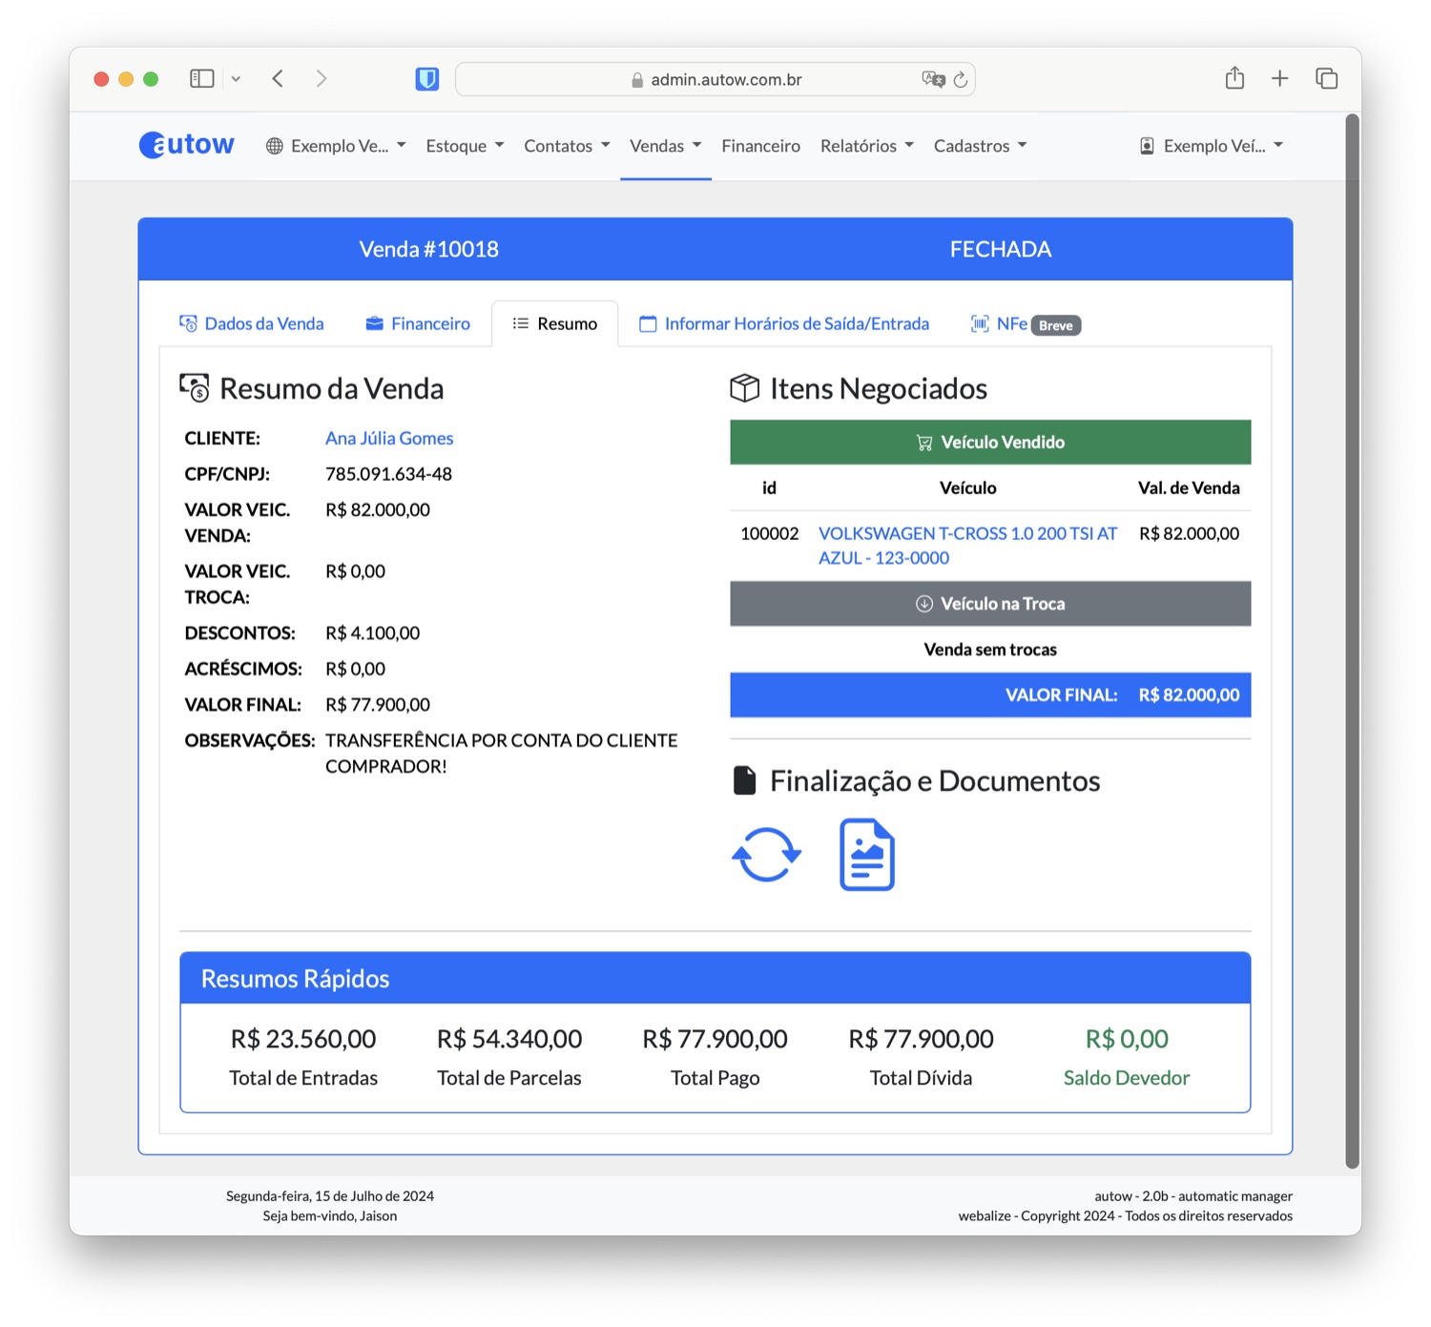Click the Veículo Vendido green header
Viewport: 1431px width, 1327px height.
[x=990, y=442]
